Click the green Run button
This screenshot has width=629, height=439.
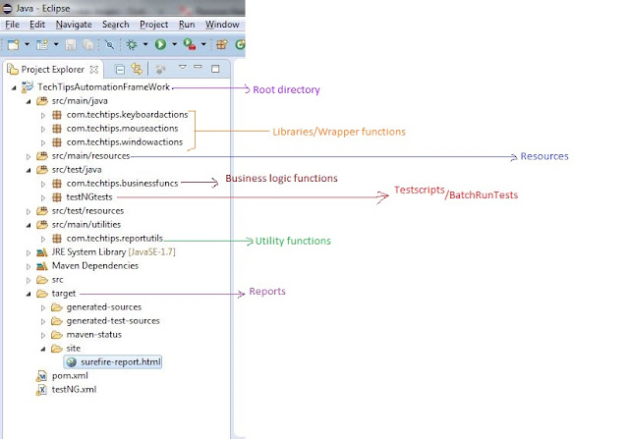pyautogui.click(x=160, y=44)
